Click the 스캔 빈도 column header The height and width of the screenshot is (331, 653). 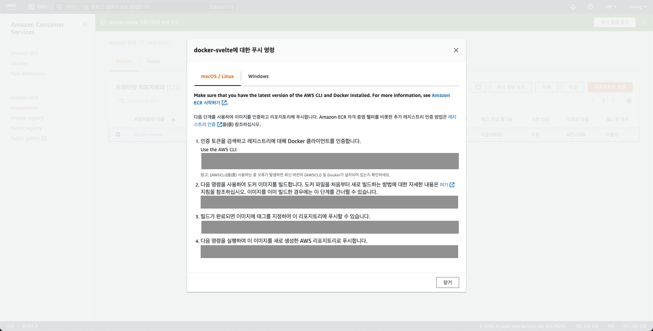click(x=540, y=119)
